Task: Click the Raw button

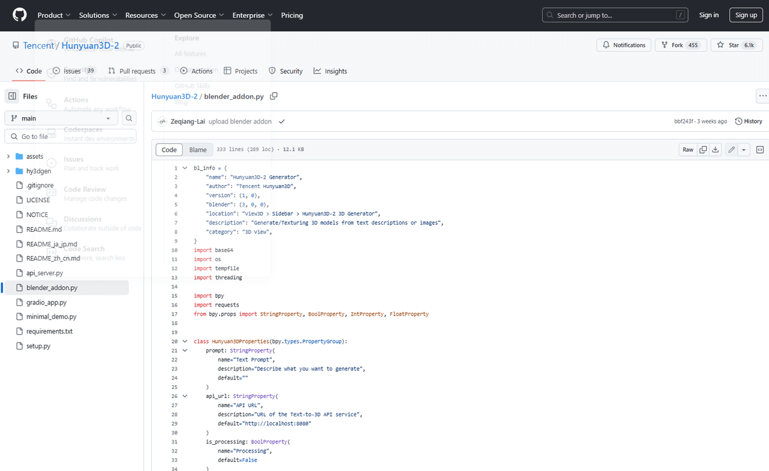Action: tap(688, 150)
